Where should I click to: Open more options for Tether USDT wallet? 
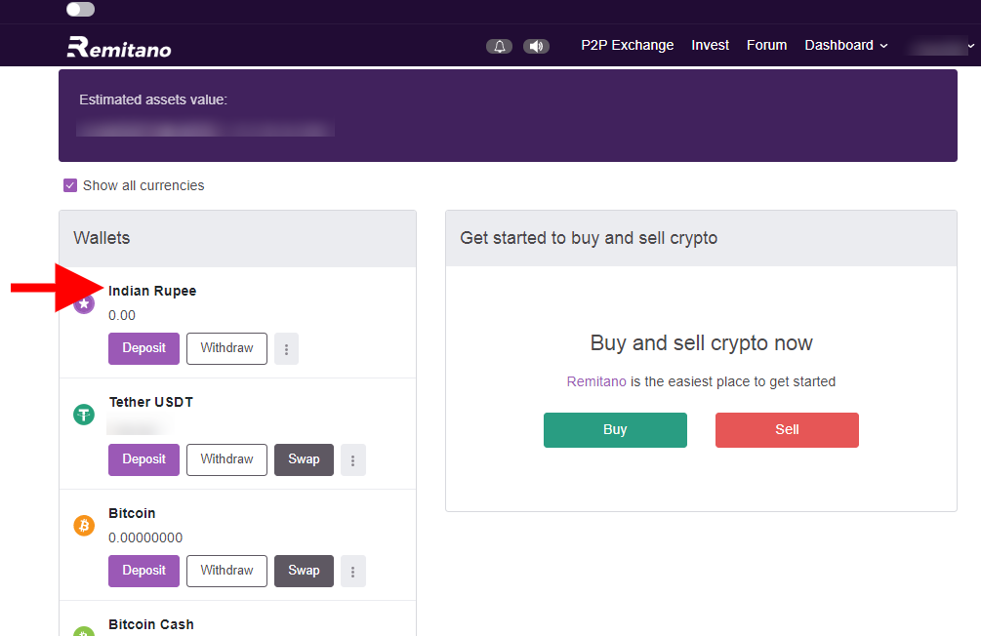353,459
